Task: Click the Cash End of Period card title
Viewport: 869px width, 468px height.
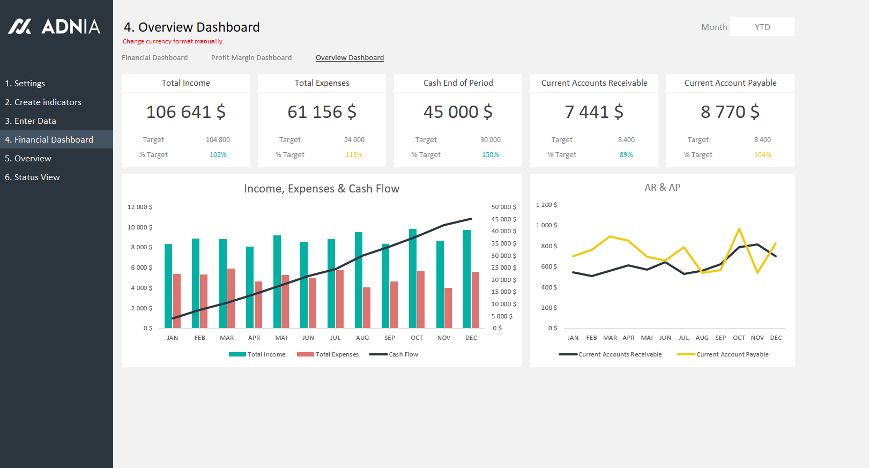Action: tap(458, 83)
